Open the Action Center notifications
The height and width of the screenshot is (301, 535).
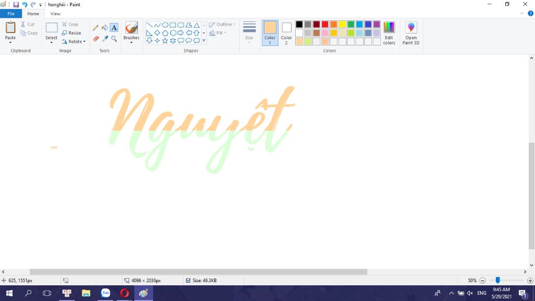[522, 293]
